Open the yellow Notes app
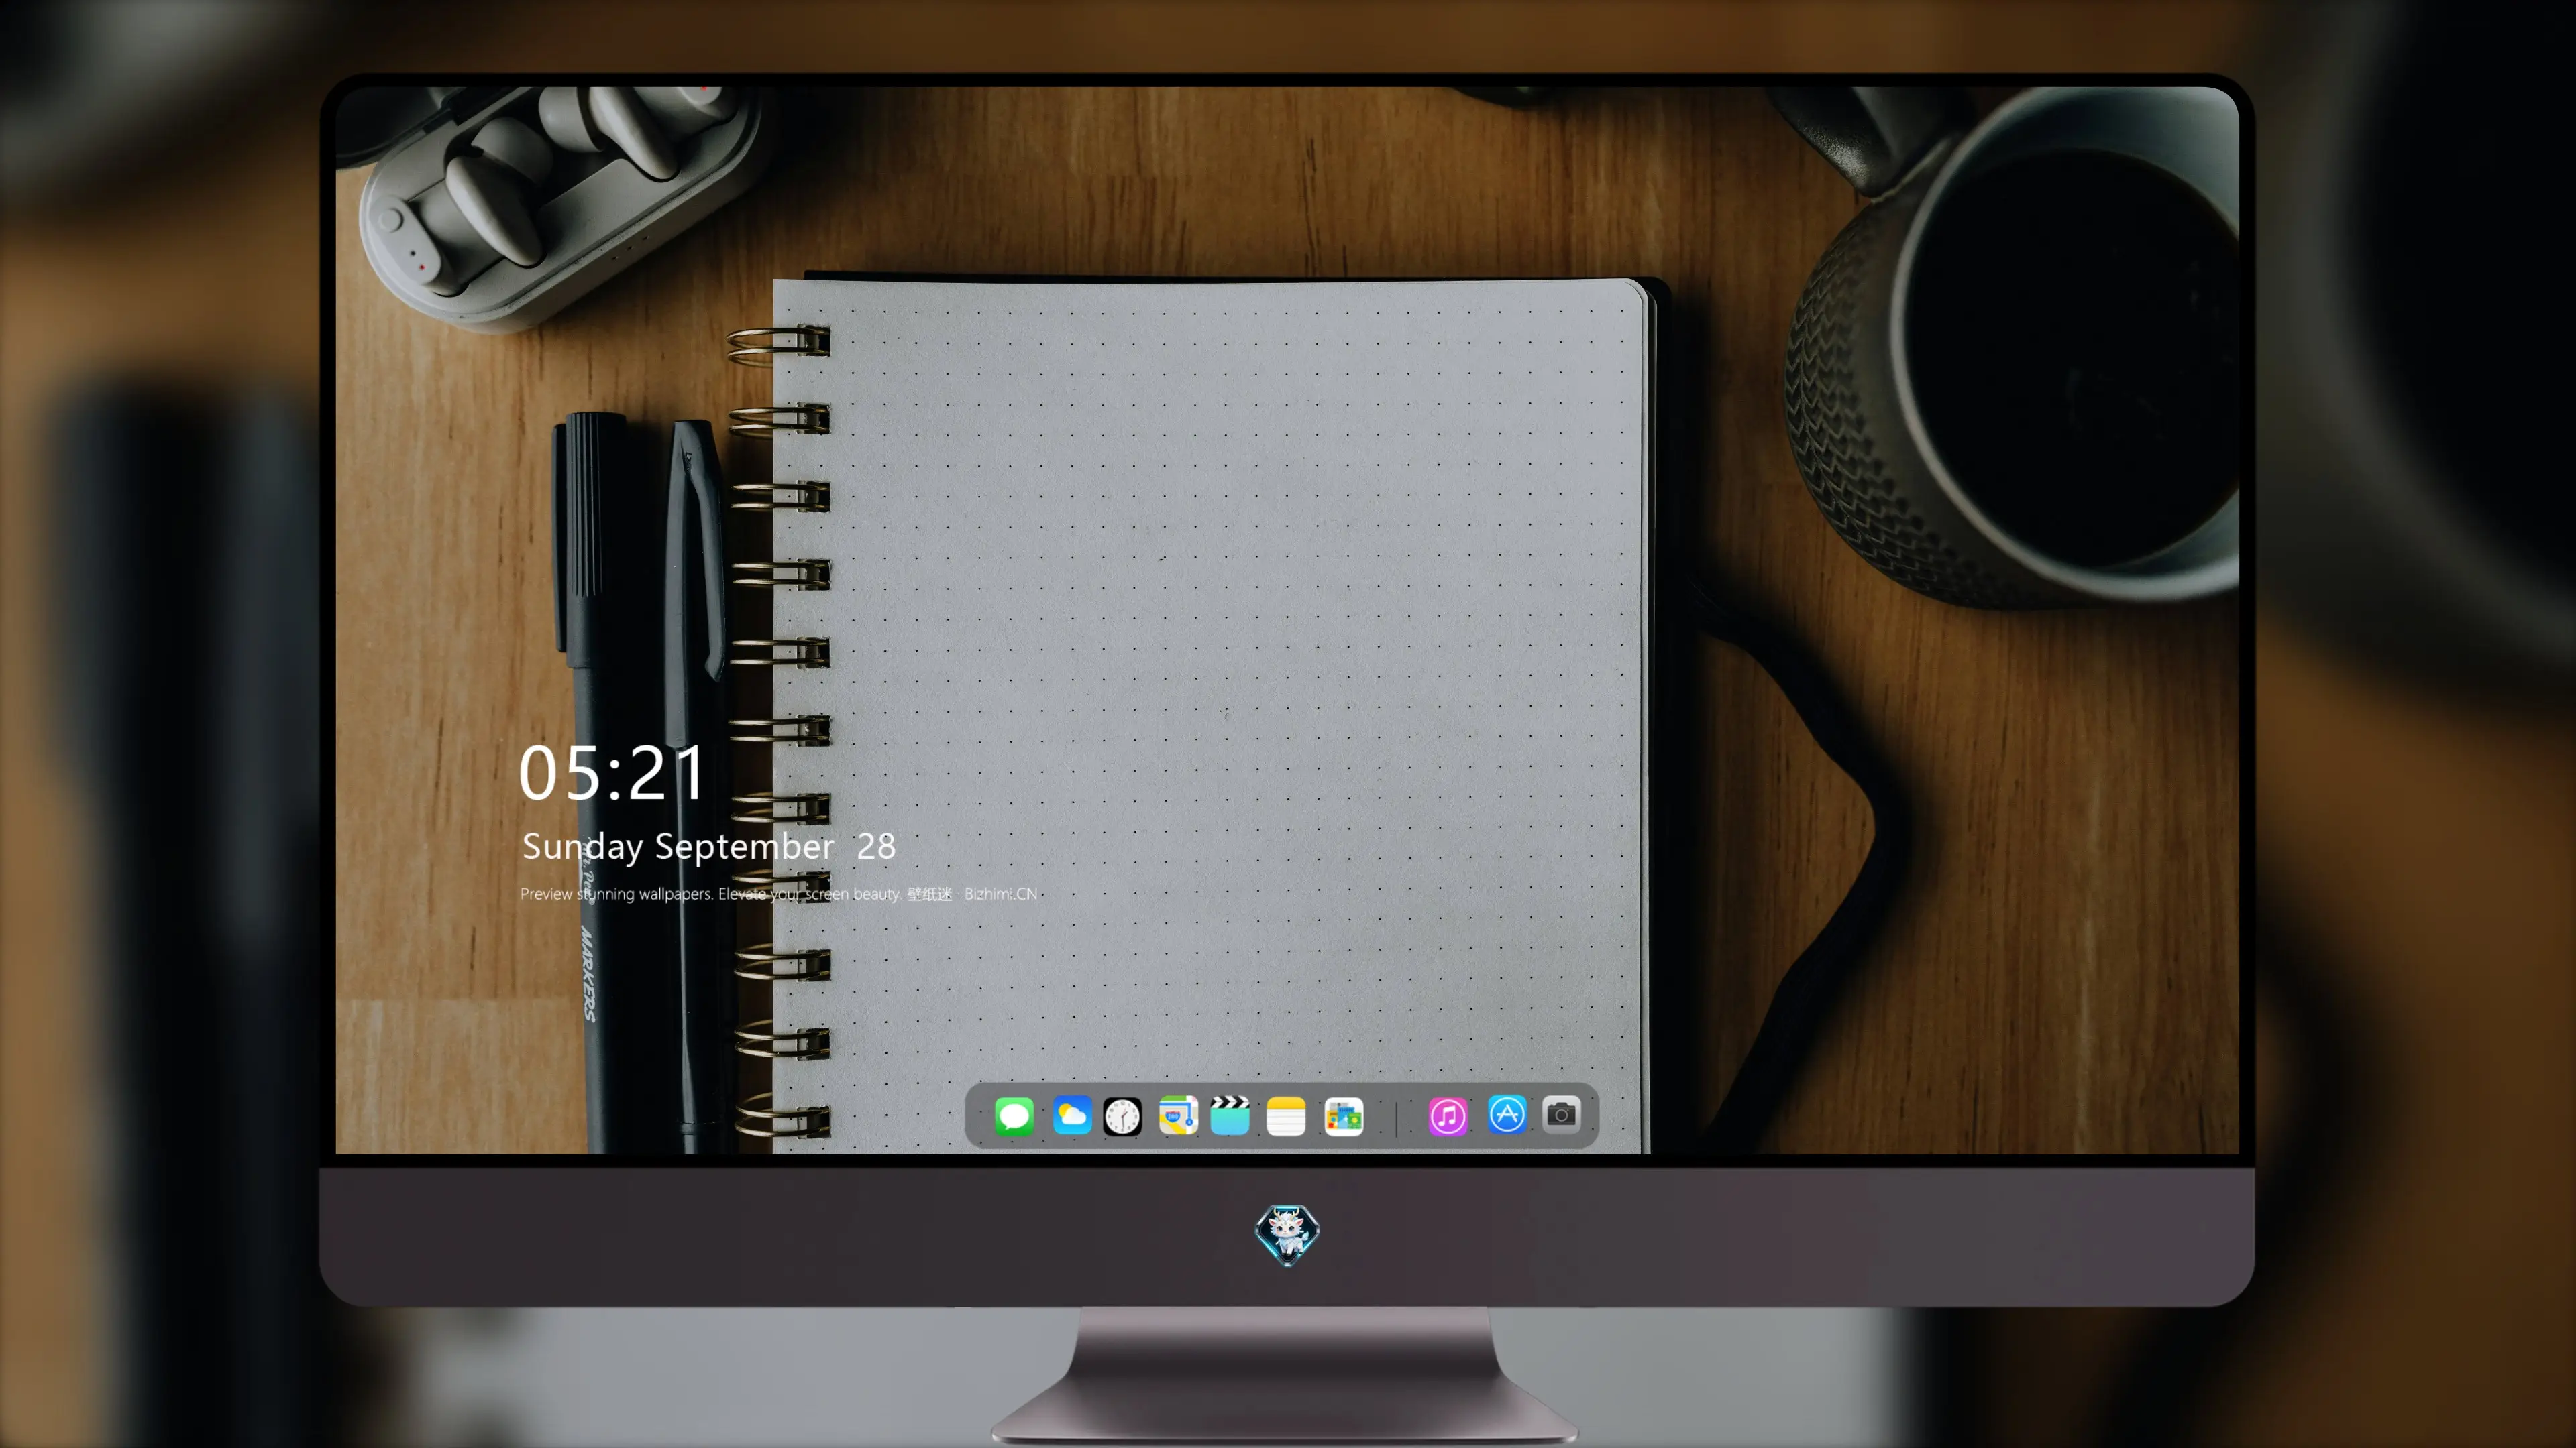The image size is (2576, 1448). pos(1286,1115)
